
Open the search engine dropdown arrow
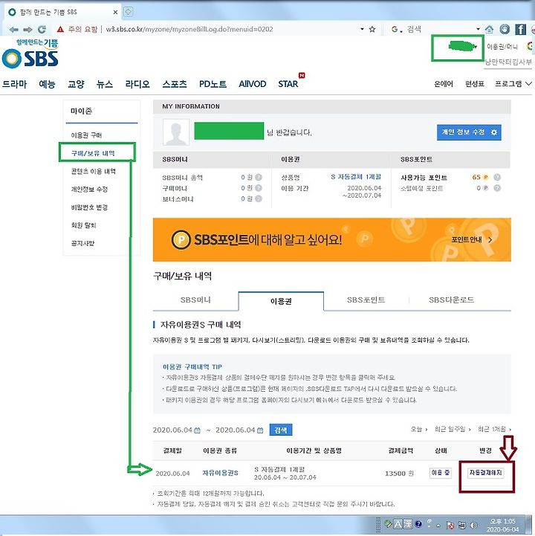[x=478, y=29]
